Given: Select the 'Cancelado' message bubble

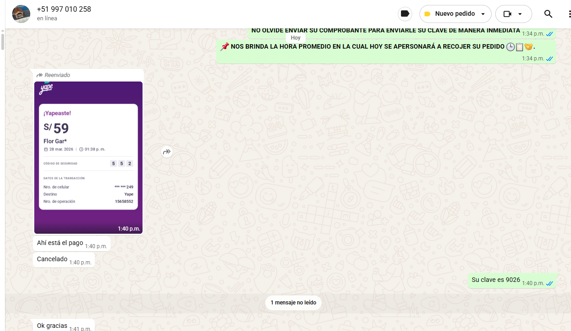Looking at the screenshot, I should [52, 259].
